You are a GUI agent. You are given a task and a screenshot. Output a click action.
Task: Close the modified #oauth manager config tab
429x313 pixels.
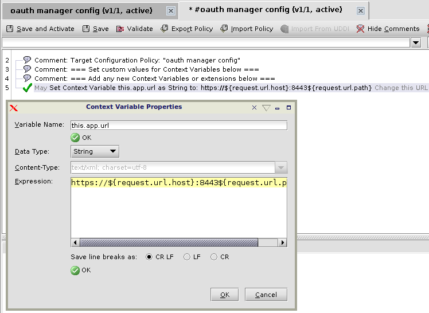361,11
